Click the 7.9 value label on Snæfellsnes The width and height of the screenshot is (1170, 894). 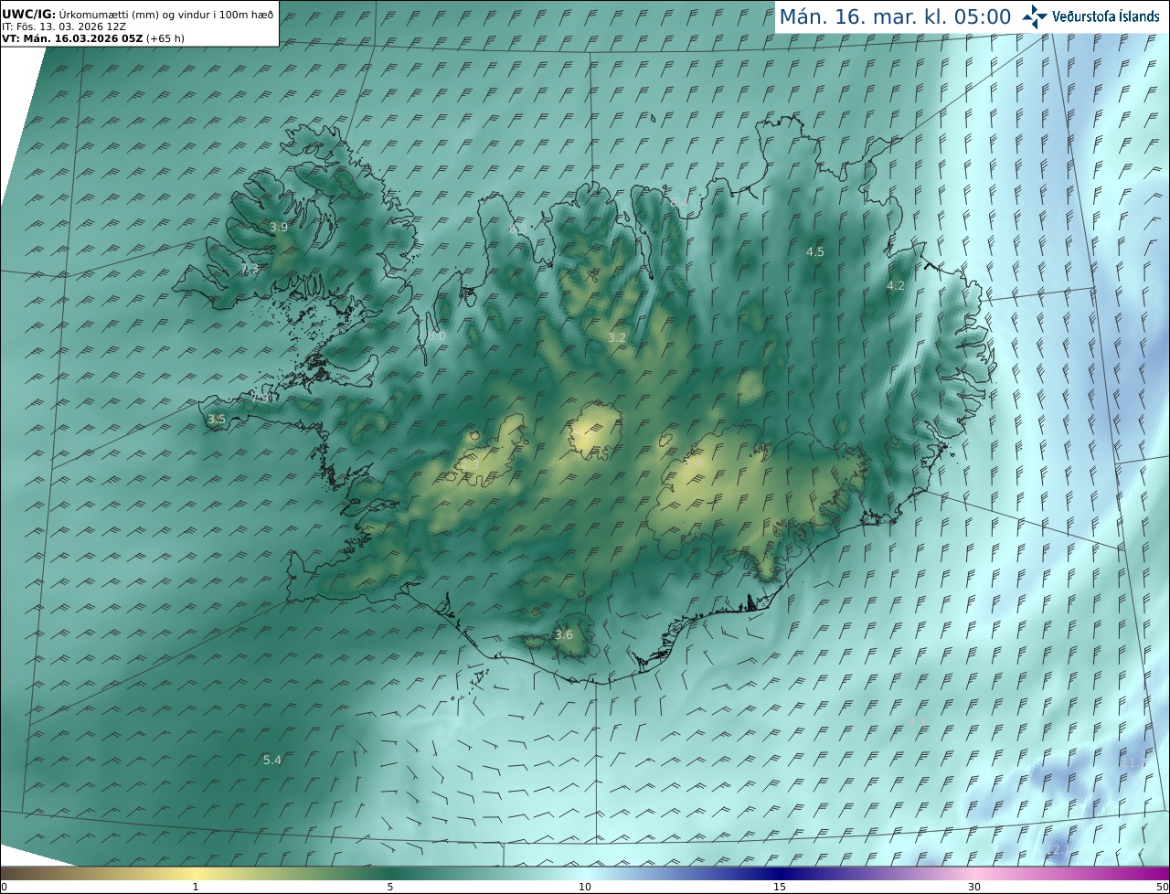click(x=261, y=398)
